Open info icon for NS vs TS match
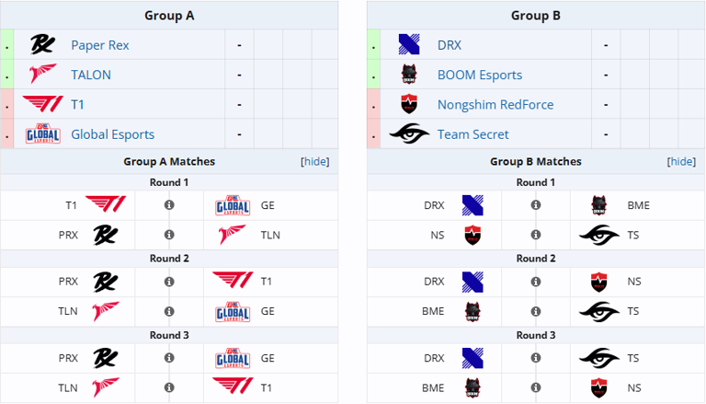 coord(535,235)
